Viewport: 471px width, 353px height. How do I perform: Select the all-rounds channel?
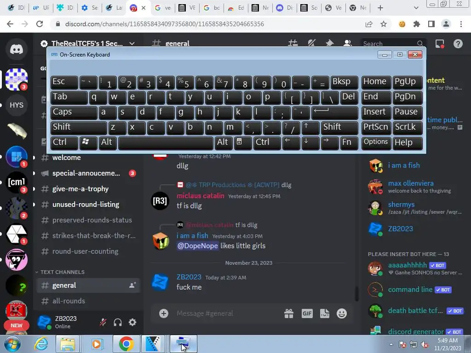pyautogui.click(x=88, y=301)
